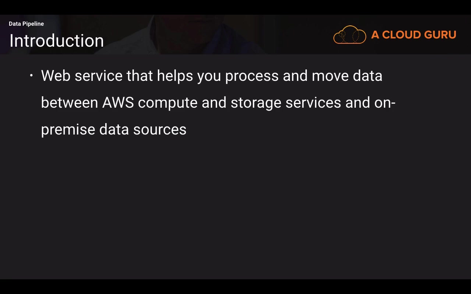
Task: Click the Introduction slide heading
Action: 56,40
